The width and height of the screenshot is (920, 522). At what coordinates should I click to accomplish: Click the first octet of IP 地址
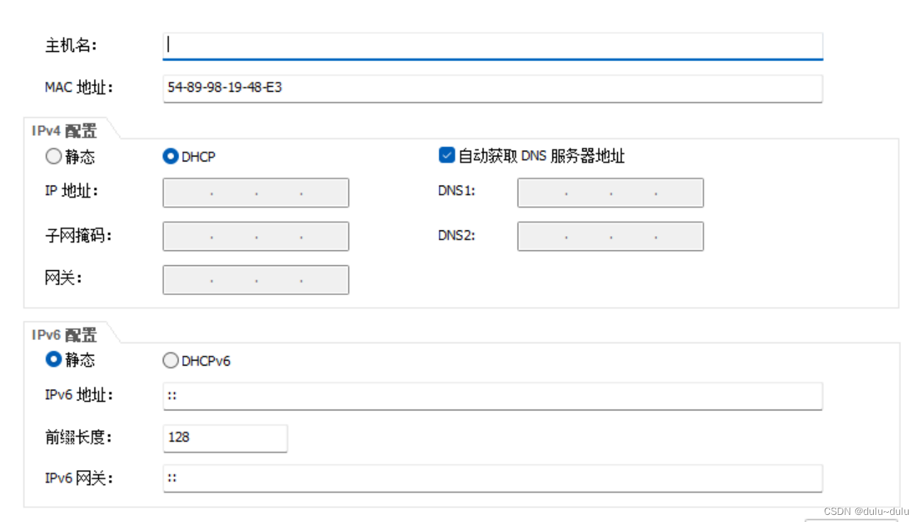pos(188,193)
